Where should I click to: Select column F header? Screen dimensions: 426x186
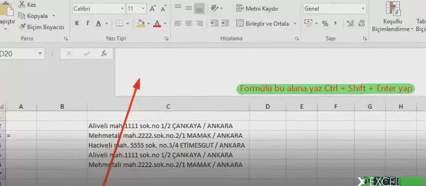point(336,107)
